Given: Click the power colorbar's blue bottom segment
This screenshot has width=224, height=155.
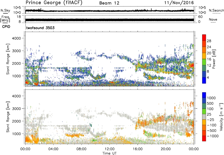Looking at the screenshot, I should tap(204, 80).
